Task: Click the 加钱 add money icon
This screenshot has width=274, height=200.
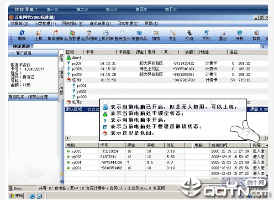Action: click(156, 33)
